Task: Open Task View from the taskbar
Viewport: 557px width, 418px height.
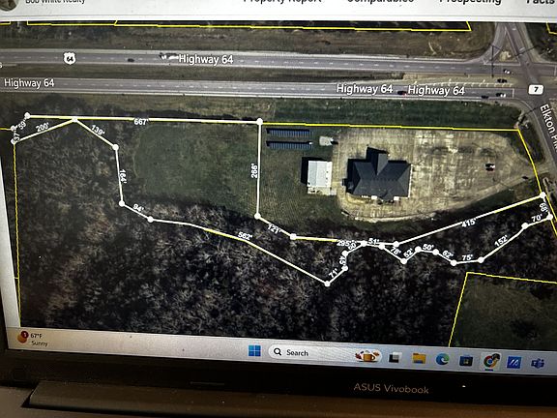Action: click(394, 358)
